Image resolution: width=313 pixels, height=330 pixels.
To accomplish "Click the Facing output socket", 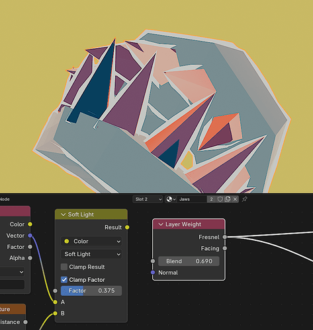I will tap(224, 248).
